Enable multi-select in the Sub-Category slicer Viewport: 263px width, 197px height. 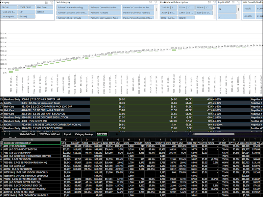pyautogui.click(x=151, y=2)
